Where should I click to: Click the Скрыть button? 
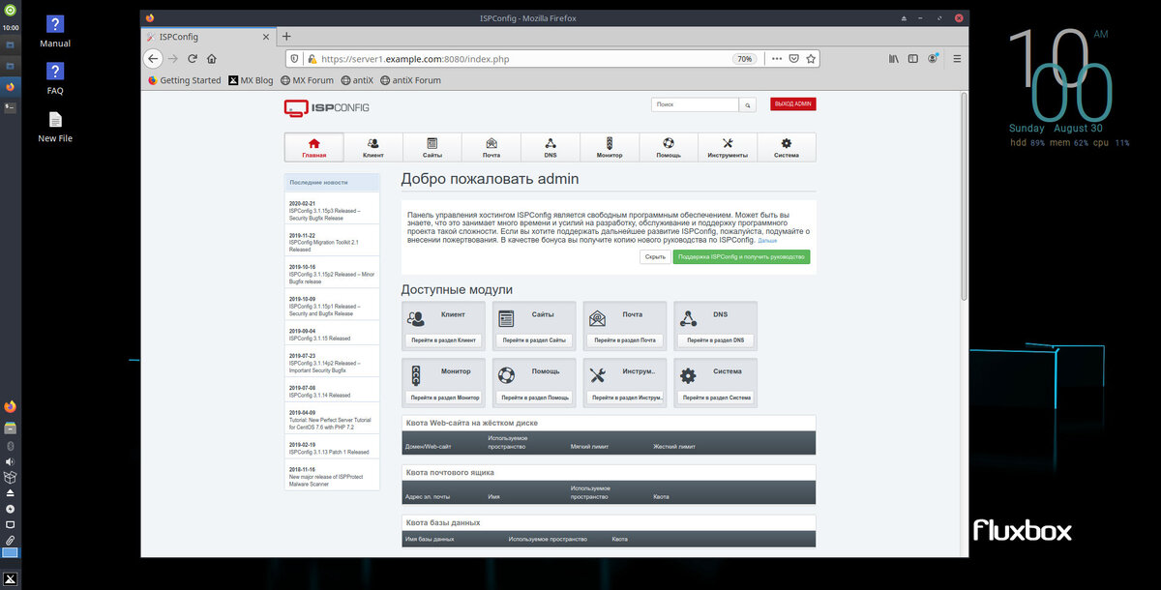[655, 257]
